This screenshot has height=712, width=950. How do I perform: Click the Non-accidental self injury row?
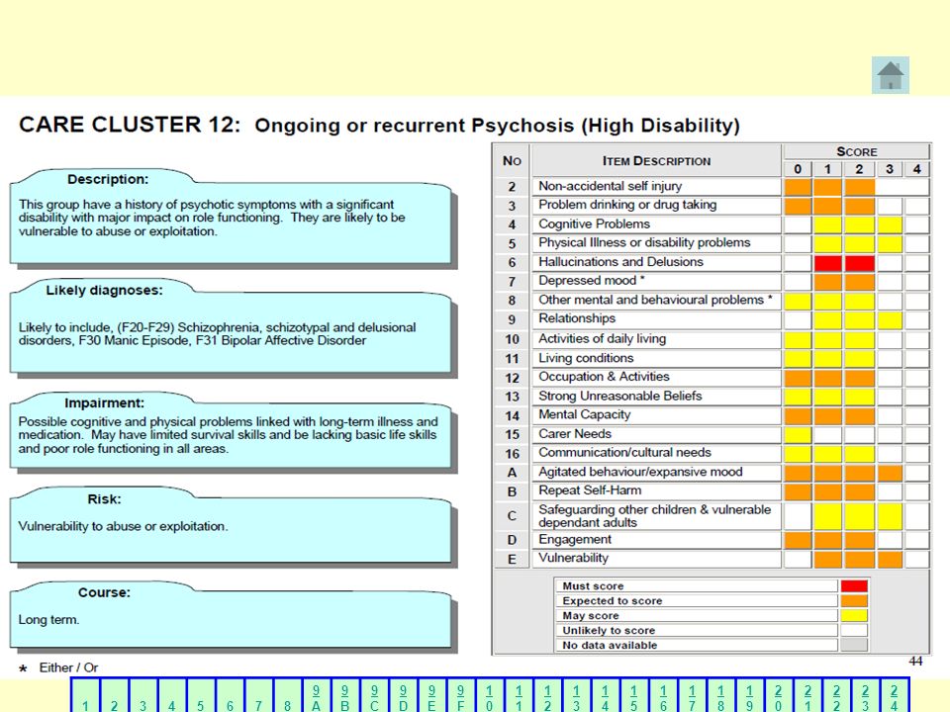[657, 186]
